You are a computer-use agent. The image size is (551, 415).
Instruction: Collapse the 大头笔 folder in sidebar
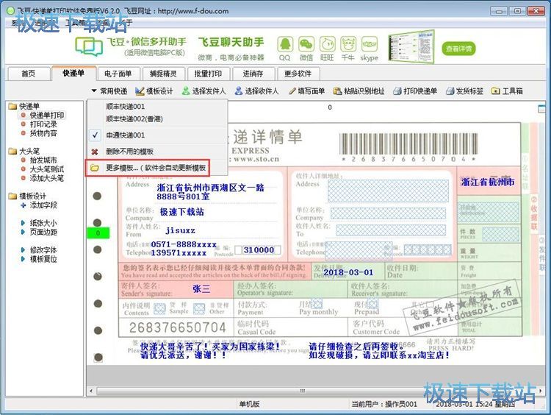pos(13,151)
